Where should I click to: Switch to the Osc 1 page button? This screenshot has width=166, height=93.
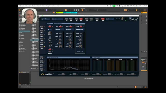point(41,31)
